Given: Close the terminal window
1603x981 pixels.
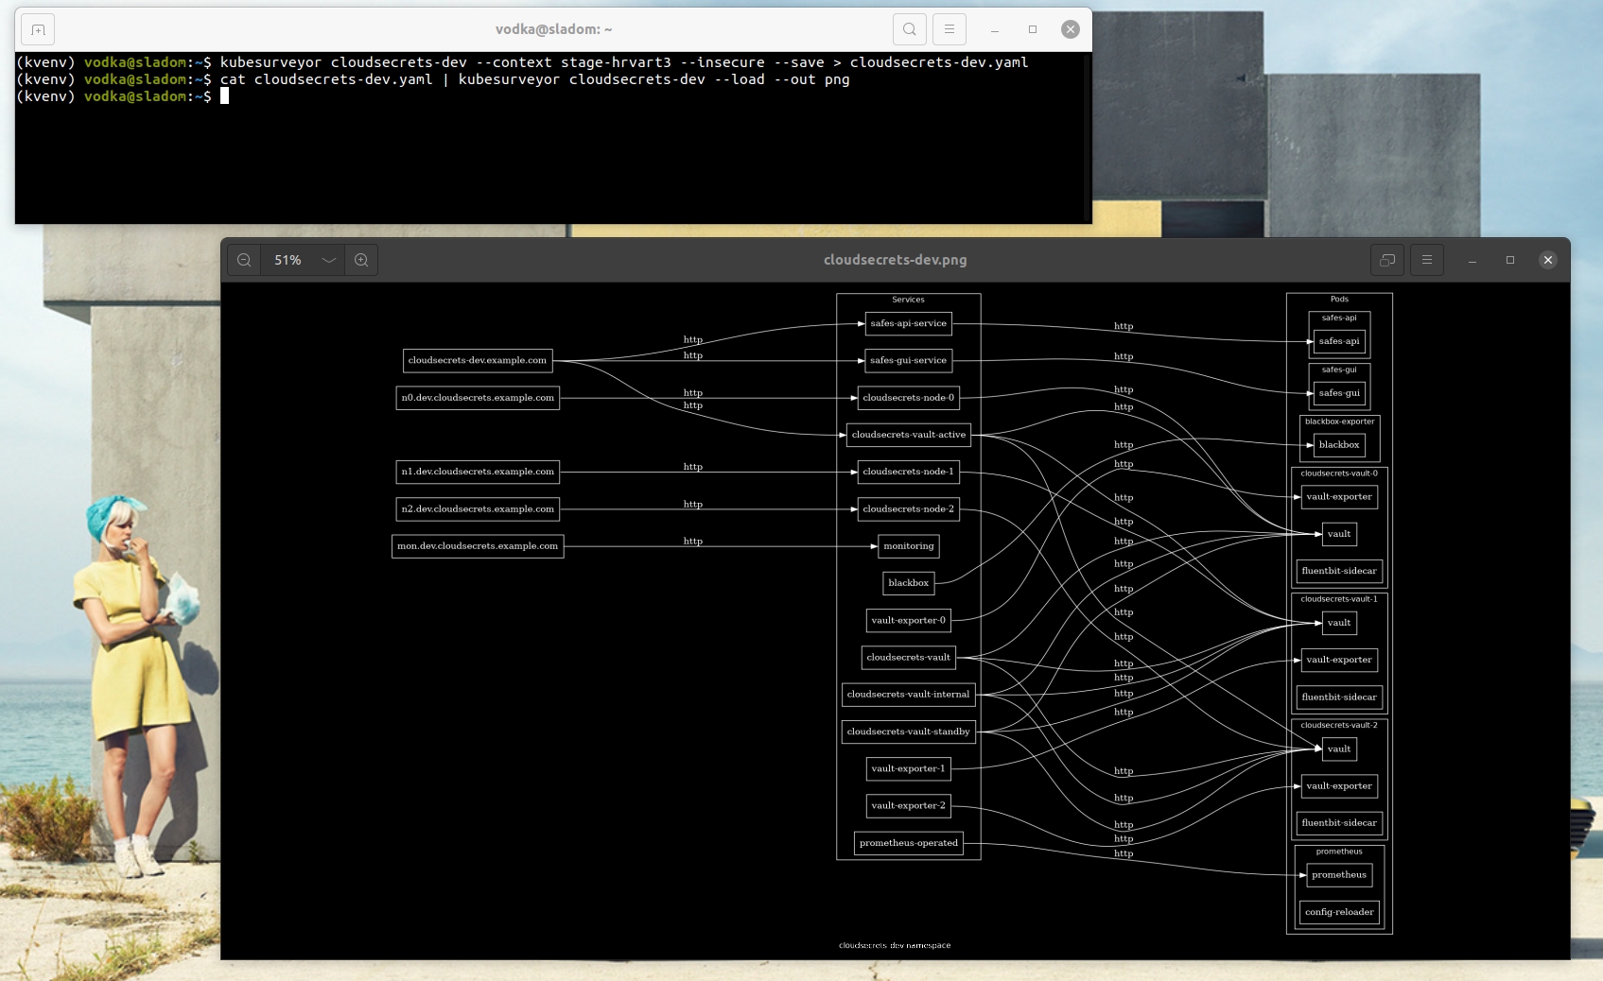Looking at the screenshot, I should pyautogui.click(x=1070, y=29).
